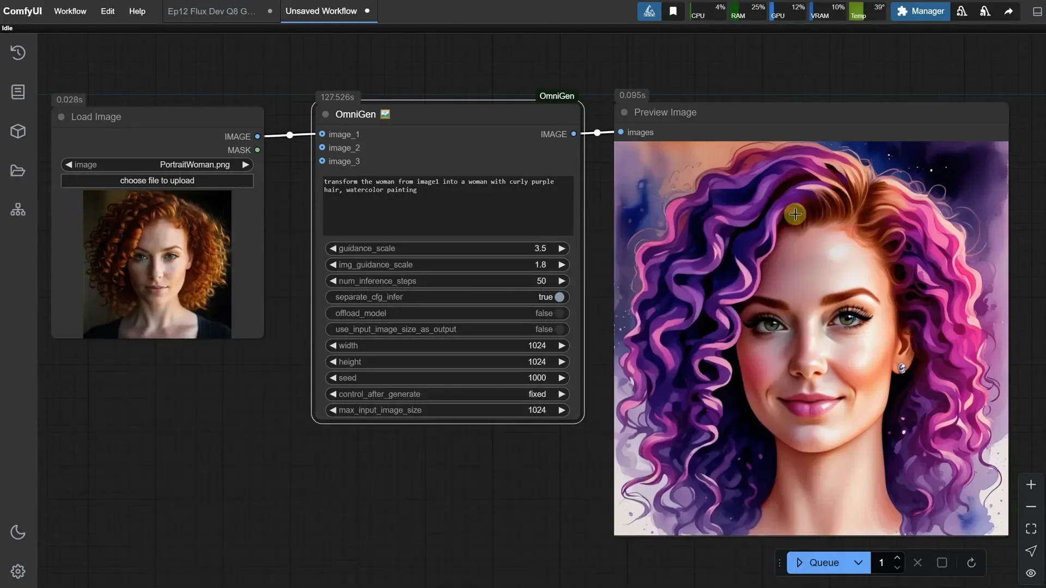This screenshot has height=588, width=1046.
Task: Open the node library cube icon
Action: click(x=18, y=131)
